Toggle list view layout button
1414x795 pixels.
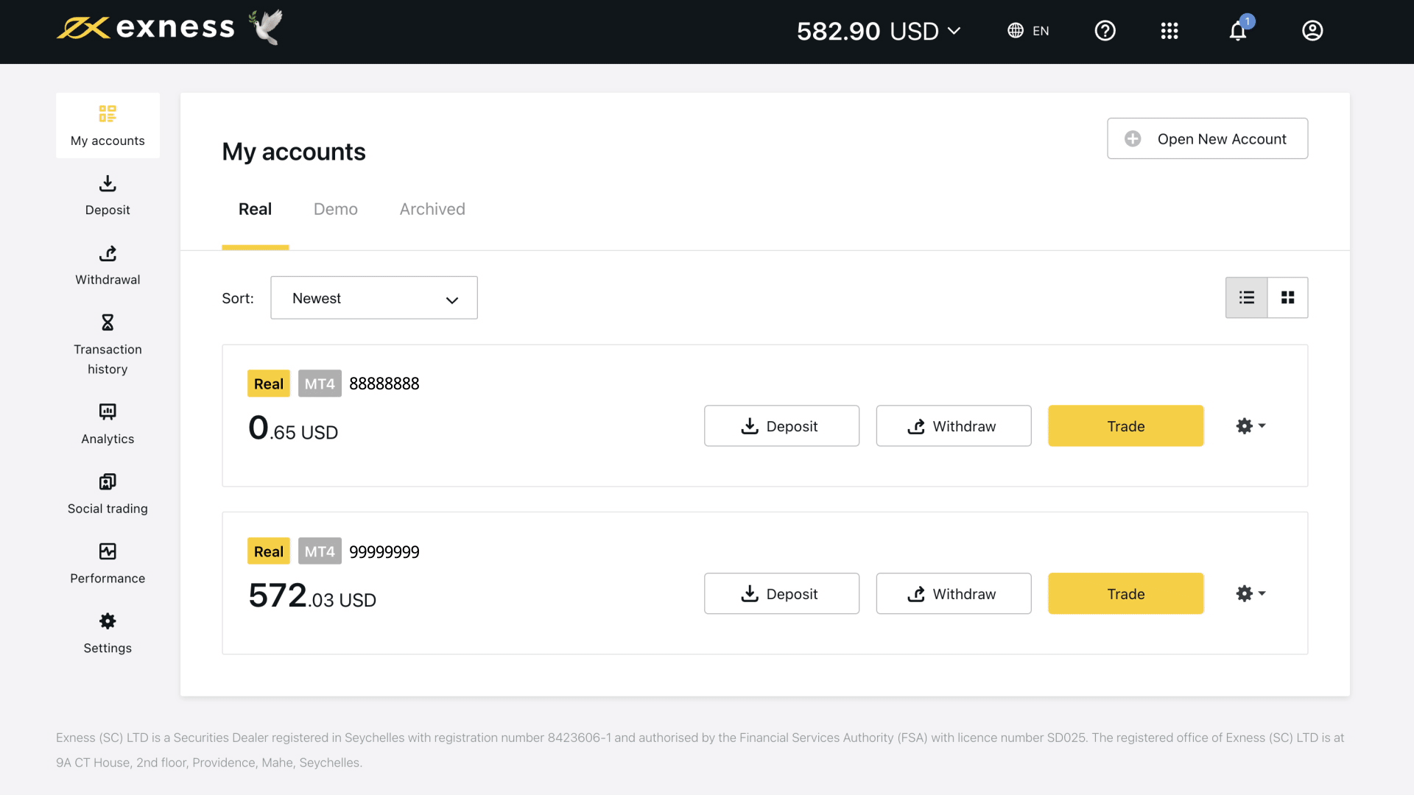(x=1247, y=297)
